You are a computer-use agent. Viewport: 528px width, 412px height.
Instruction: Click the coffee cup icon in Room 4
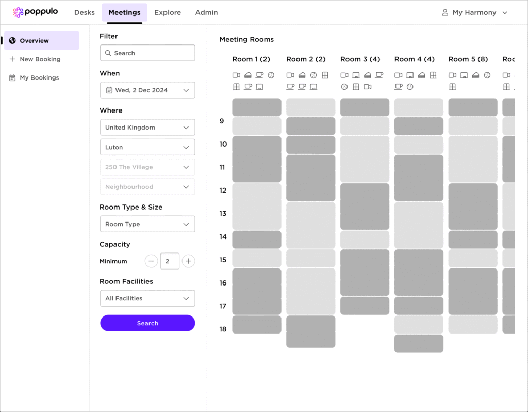click(x=398, y=87)
